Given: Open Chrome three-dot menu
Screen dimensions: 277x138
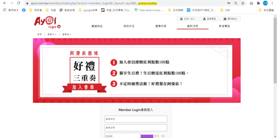Looking at the screenshot, I should pos(272,3).
